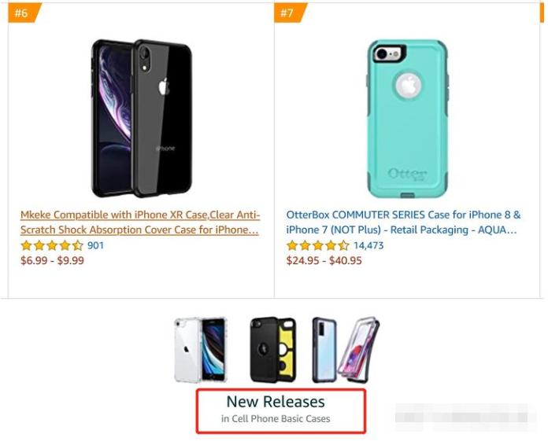The height and width of the screenshot is (445, 548).
Task: Open the black Mkeke iPhone XR case image
Action: point(142,118)
